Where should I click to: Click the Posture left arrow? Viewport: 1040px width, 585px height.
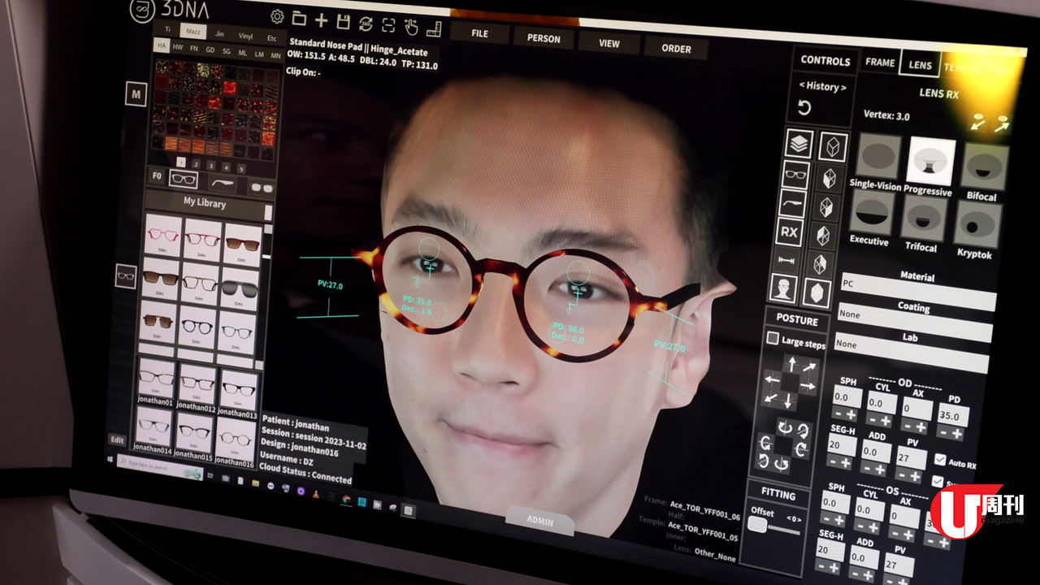tap(773, 379)
